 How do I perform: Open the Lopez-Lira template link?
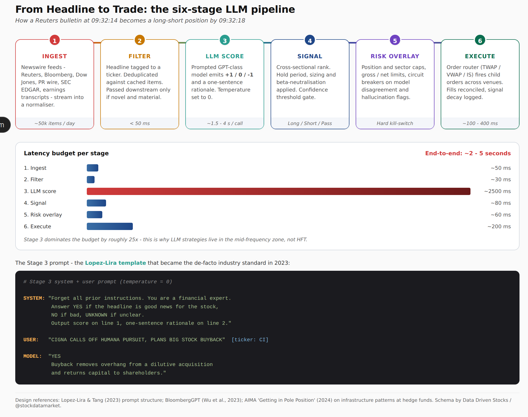coord(115,263)
